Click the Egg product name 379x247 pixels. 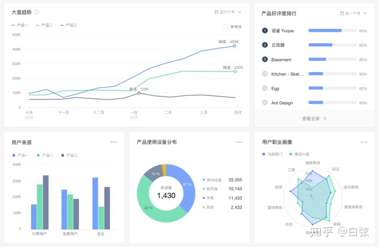(275, 88)
